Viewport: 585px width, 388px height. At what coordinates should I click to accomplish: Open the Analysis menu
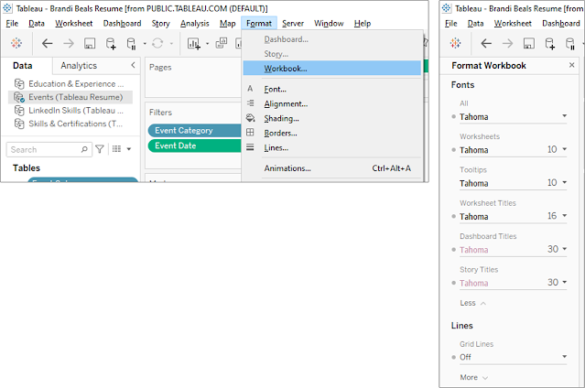[x=194, y=24]
